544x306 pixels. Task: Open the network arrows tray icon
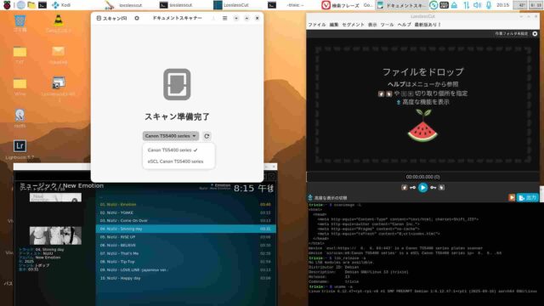coord(466,5)
